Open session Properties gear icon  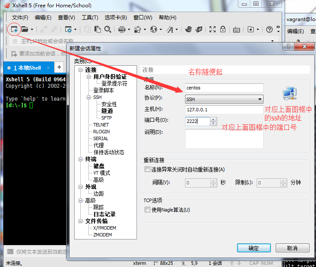pos(68,30)
